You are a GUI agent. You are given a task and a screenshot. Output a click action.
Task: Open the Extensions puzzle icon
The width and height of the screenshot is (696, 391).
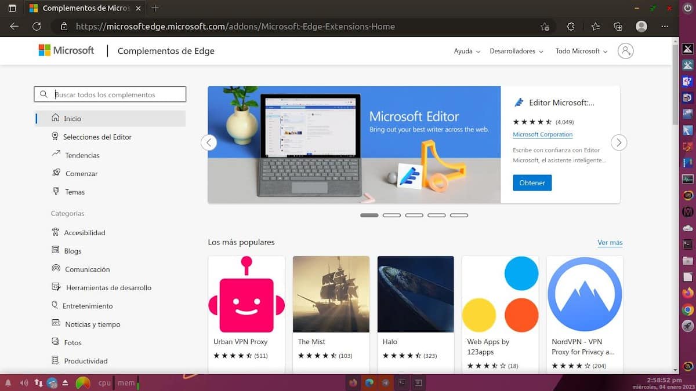point(571,27)
